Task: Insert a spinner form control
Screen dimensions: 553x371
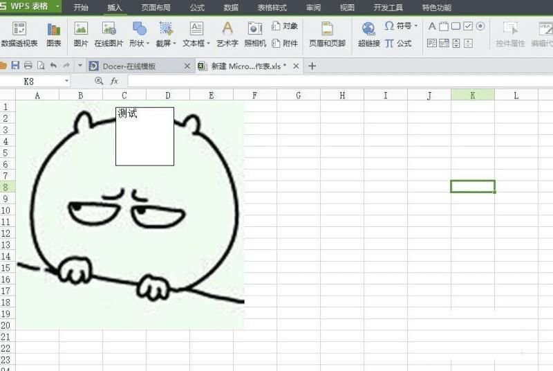Action: 468,43
